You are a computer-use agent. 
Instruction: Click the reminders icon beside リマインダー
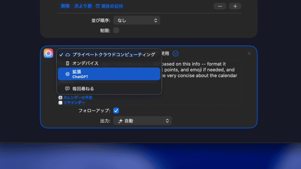pyautogui.click(x=60, y=103)
